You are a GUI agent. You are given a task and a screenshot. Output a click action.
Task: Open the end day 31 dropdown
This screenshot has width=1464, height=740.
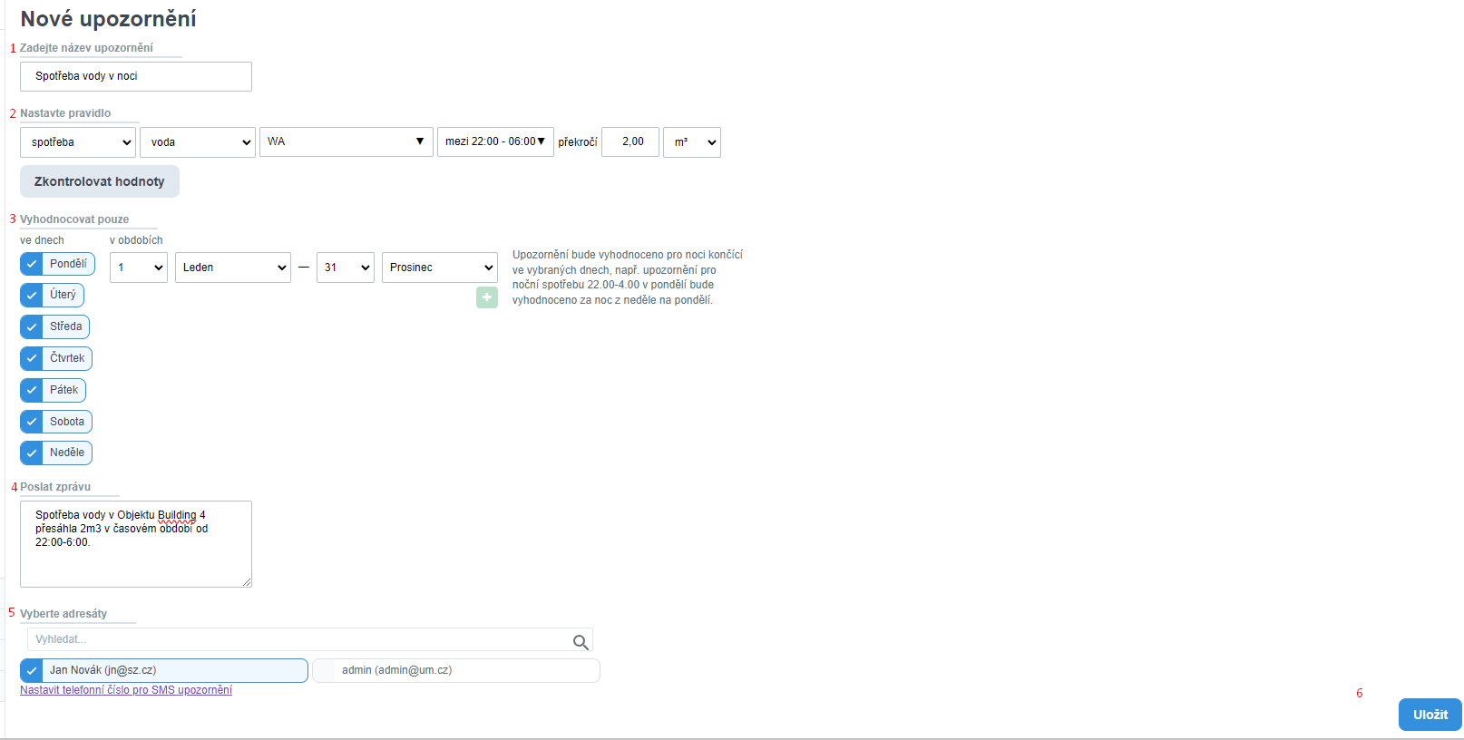[346, 268]
